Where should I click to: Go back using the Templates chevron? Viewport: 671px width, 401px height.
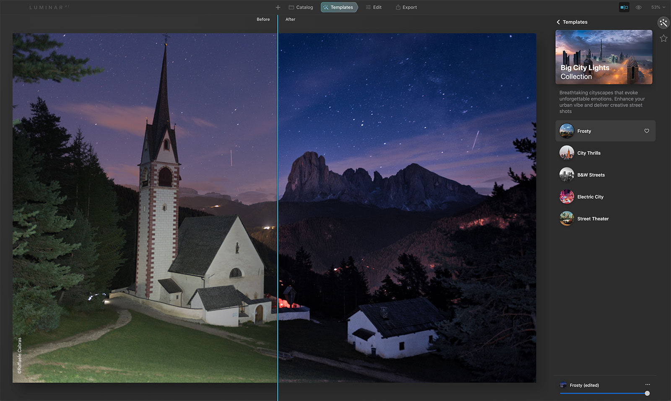click(558, 22)
